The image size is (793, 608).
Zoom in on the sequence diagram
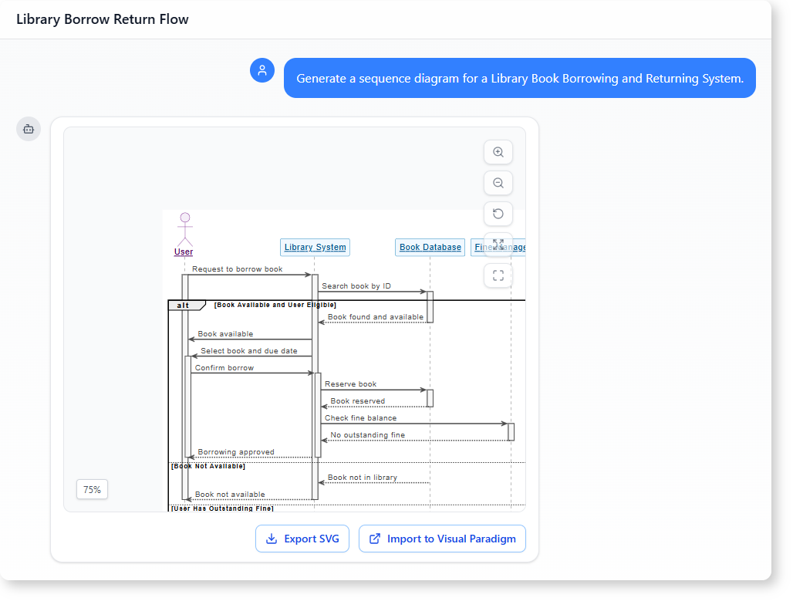[498, 152]
